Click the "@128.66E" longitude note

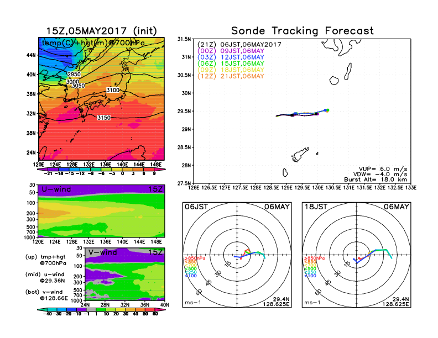(x=54, y=298)
